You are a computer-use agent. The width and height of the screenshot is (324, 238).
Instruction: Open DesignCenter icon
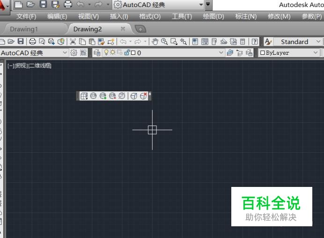click(205, 42)
